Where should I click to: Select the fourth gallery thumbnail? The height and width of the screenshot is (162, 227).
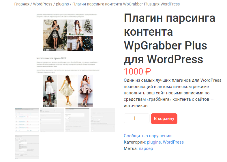(102, 120)
